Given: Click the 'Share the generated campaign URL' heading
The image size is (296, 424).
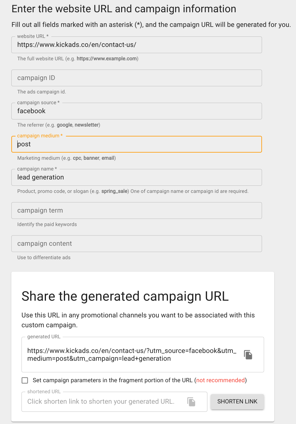Looking at the screenshot, I should point(125,296).
